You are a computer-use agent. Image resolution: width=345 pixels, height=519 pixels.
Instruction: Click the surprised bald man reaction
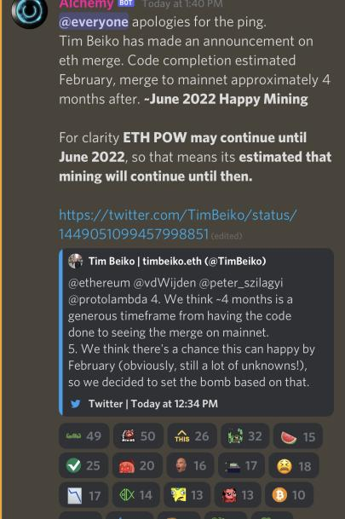[190, 465]
